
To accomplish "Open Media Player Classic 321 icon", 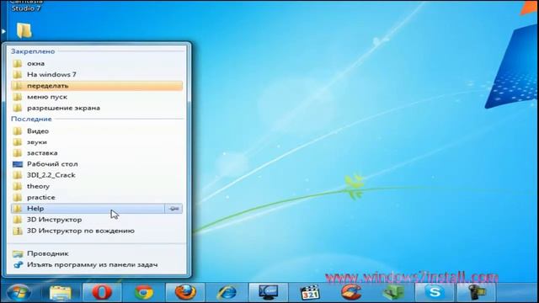I will 310,293.
